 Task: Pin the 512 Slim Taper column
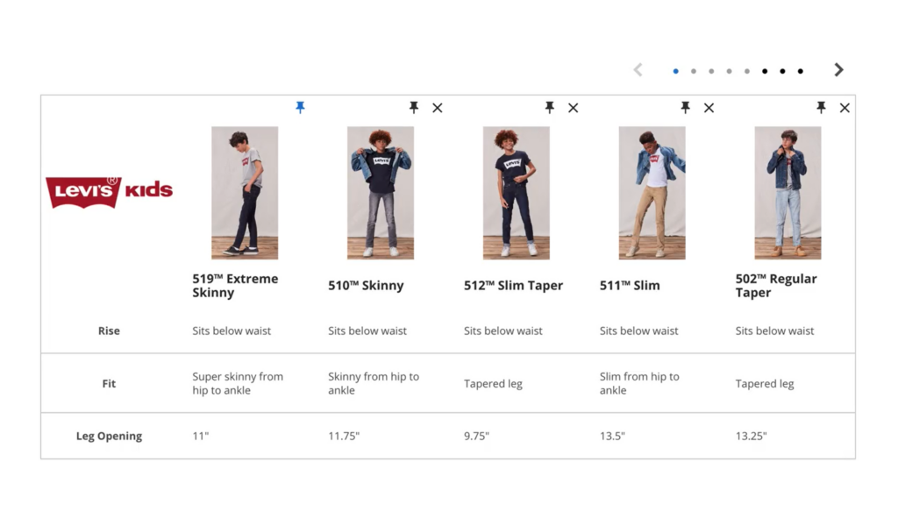tap(549, 107)
